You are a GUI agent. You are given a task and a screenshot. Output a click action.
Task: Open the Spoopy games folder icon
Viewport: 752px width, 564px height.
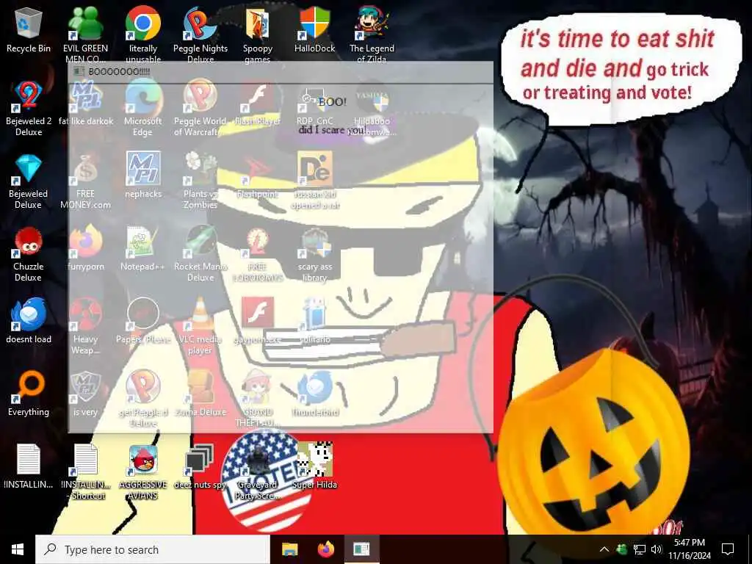[258, 34]
